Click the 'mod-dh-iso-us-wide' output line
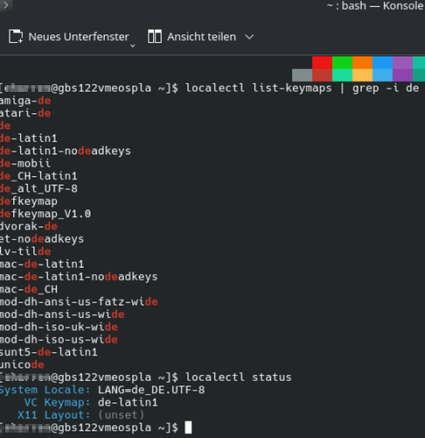This screenshot has height=438, width=425. (59, 339)
